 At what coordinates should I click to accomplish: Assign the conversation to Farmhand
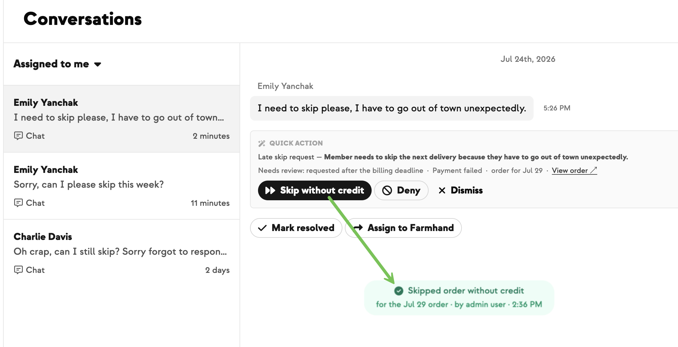pyautogui.click(x=403, y=228)
